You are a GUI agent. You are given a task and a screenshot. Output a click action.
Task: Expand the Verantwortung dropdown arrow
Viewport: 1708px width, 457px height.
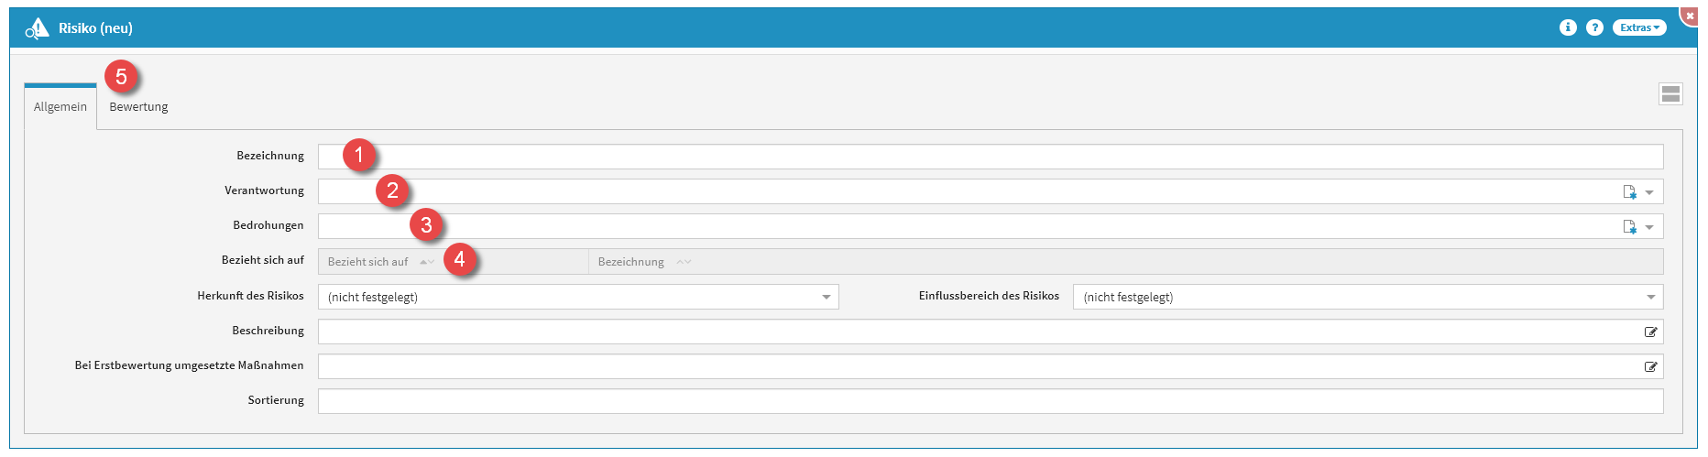click(x=1649, y=192)
